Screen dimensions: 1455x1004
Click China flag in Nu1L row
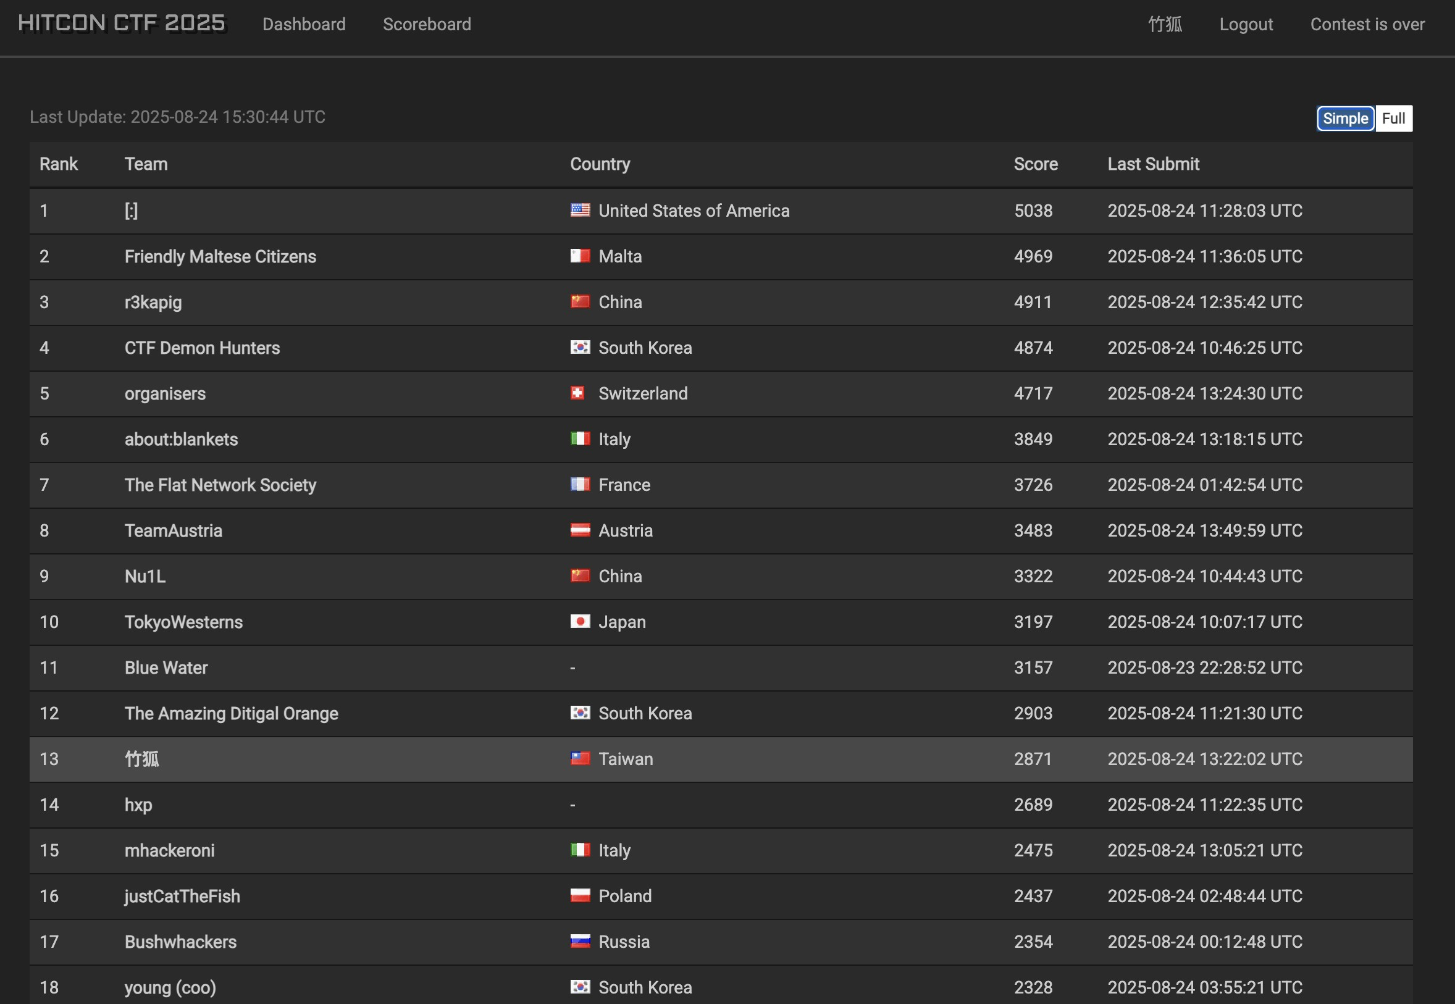(580, 575)
